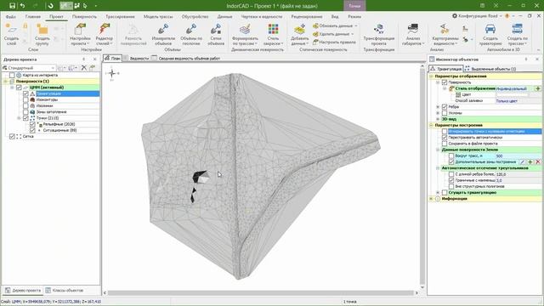This screenshot has width=544, height=306.
Task: Click Конфигурация Road gear icon
Action: 455,16
